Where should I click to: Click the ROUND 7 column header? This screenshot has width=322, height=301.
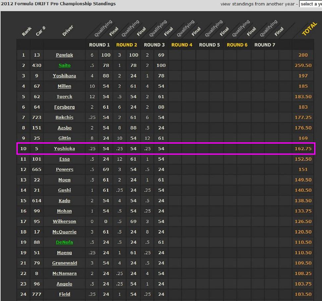click(265, 45)
